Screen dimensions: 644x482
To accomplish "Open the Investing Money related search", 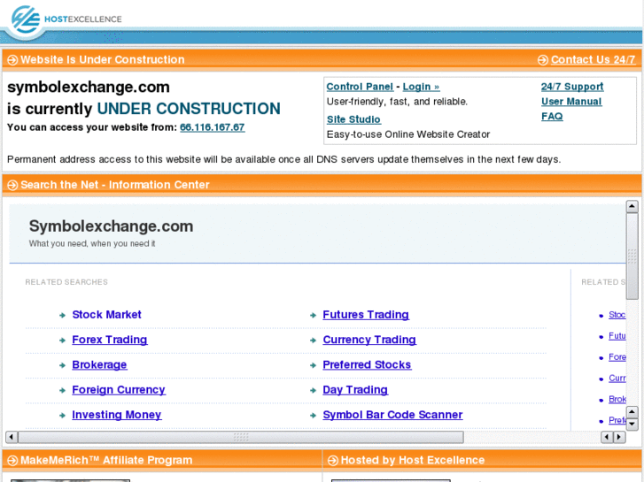I will coord(117,415).
